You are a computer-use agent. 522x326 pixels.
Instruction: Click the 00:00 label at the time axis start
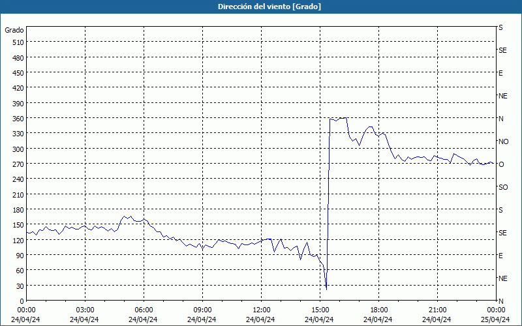(26, 310)
